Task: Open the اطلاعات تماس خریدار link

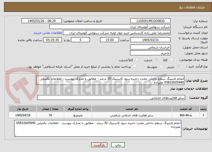Action: click(48, 33)
